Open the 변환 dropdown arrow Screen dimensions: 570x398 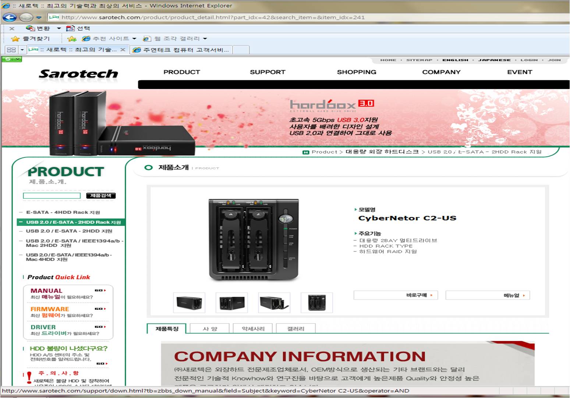tap(59, 28)
